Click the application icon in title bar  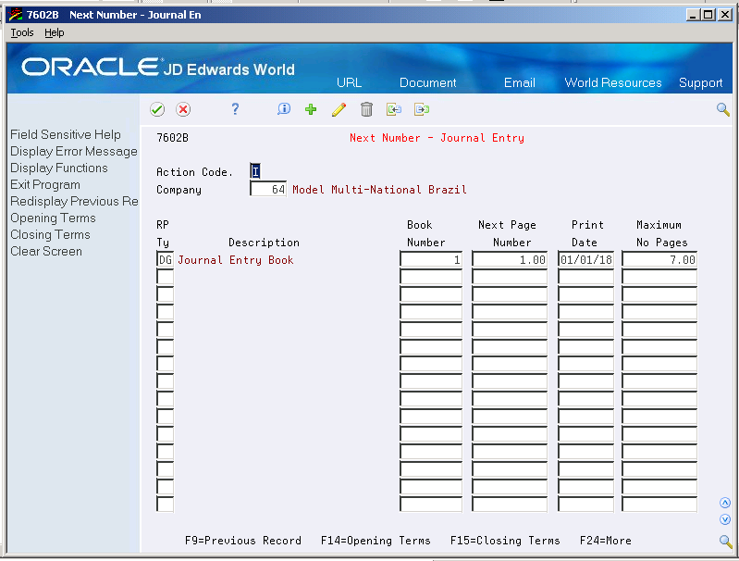pos(16,15)
